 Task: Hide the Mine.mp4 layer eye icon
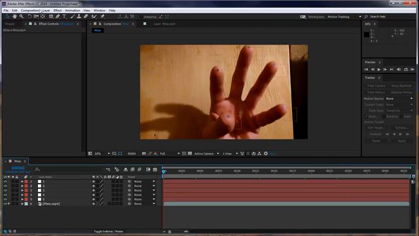pyautogui.click(x=5, y=204)
